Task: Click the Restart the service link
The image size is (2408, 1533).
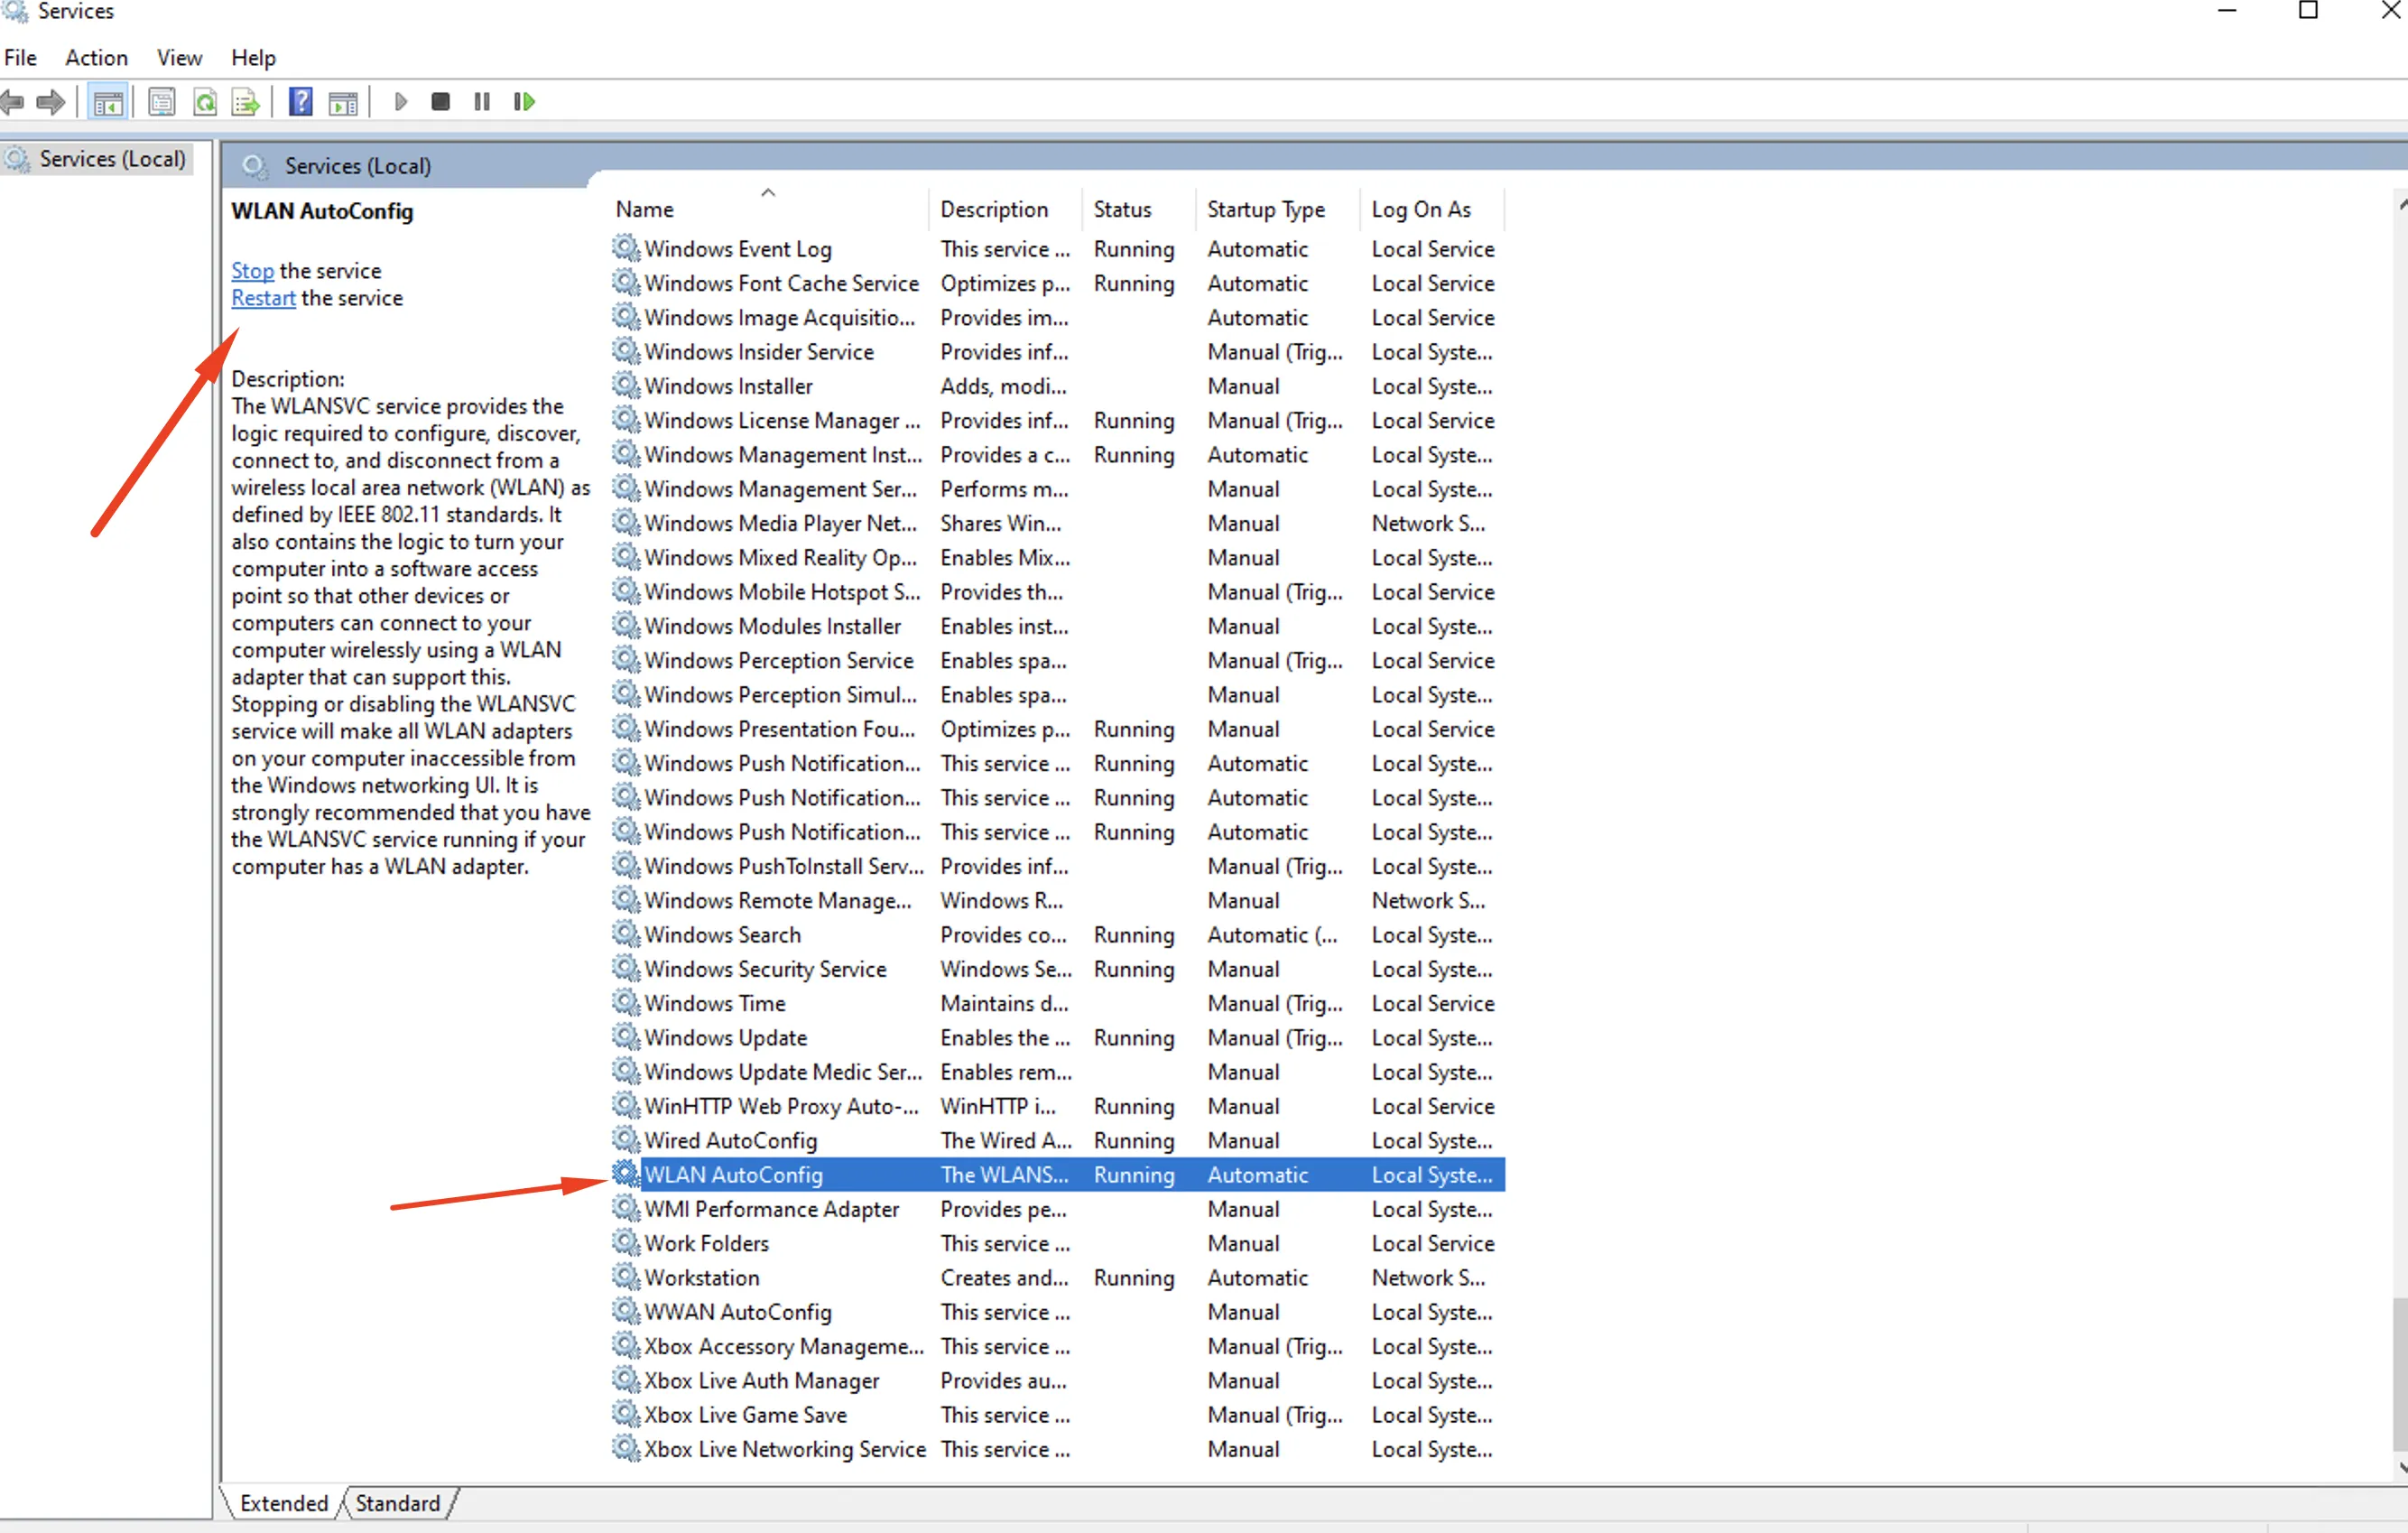Action: coord(263,298)
